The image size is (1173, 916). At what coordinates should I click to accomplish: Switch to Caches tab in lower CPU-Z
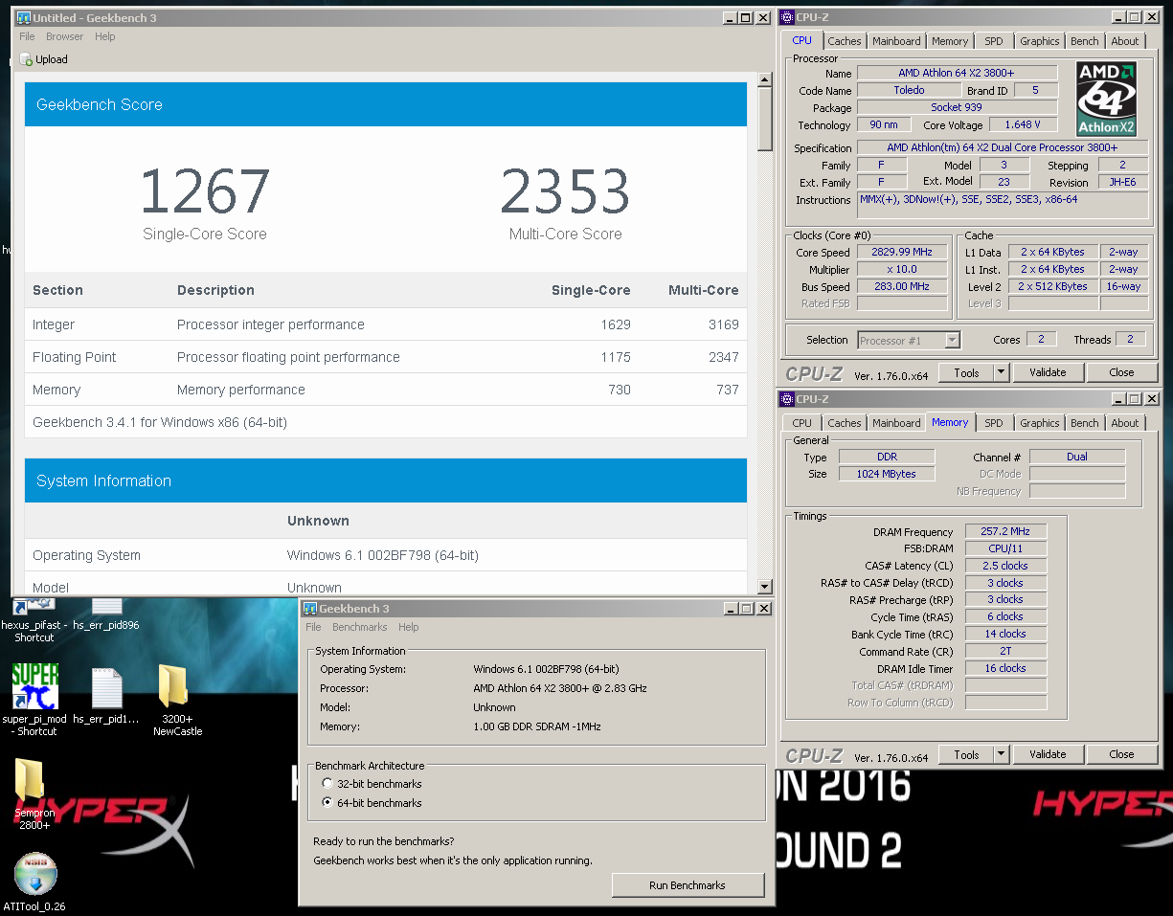click(x=845, y=423)
